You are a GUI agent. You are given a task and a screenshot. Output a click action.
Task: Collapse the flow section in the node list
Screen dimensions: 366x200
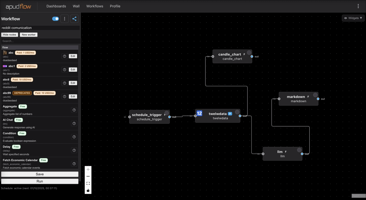pos(40,47)
